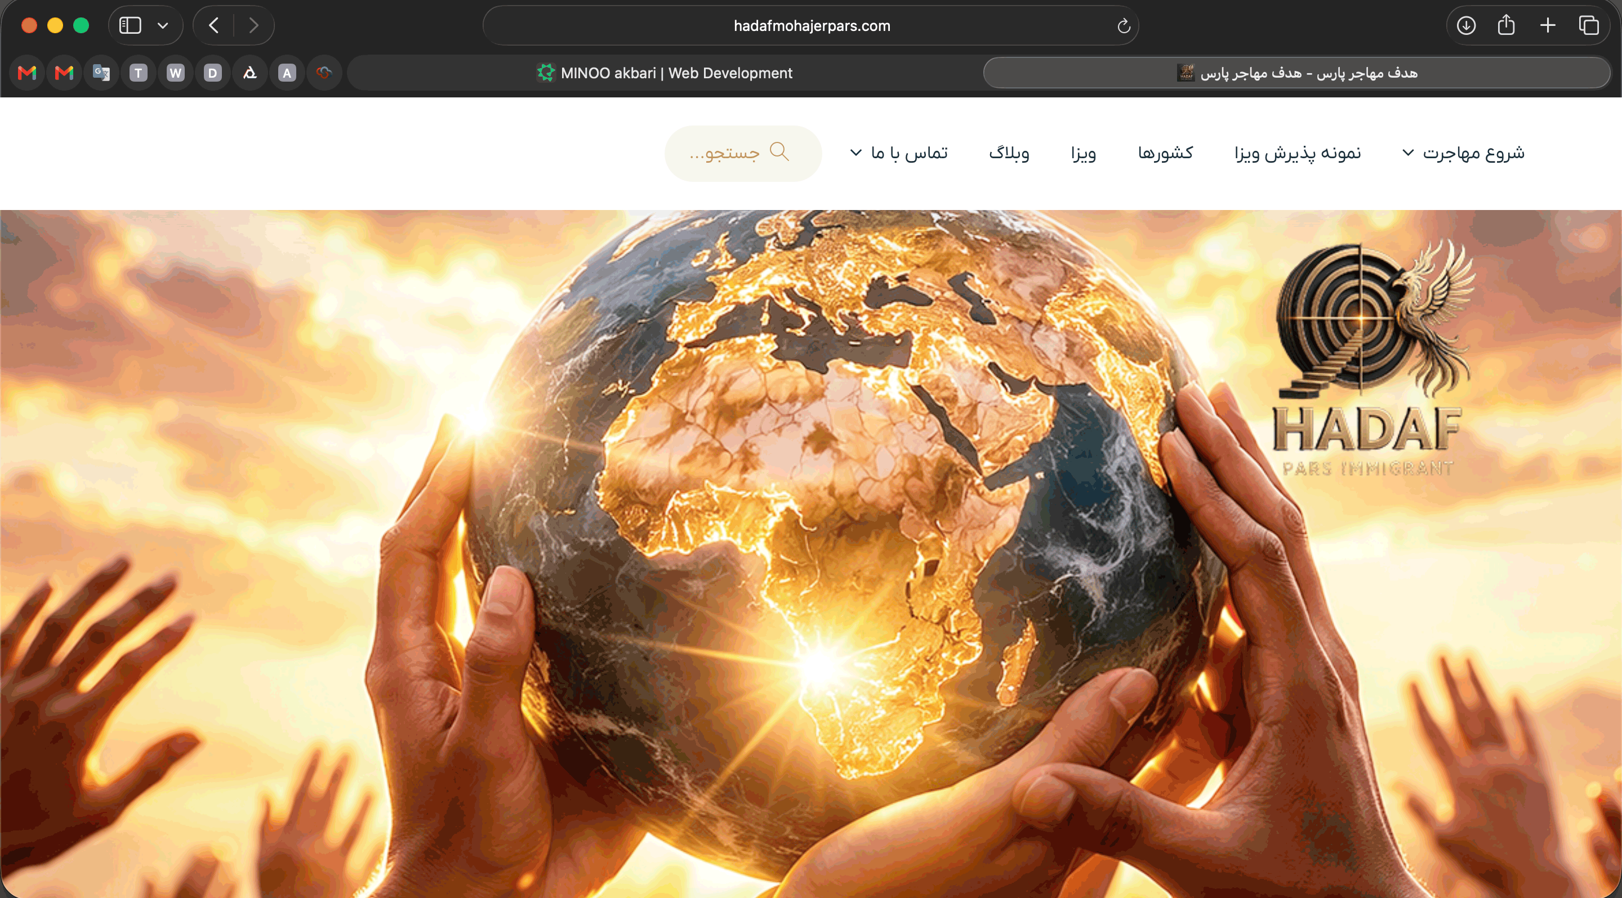
Task: Open the triangle logo pinned tab
Action: tap(250, 73)
